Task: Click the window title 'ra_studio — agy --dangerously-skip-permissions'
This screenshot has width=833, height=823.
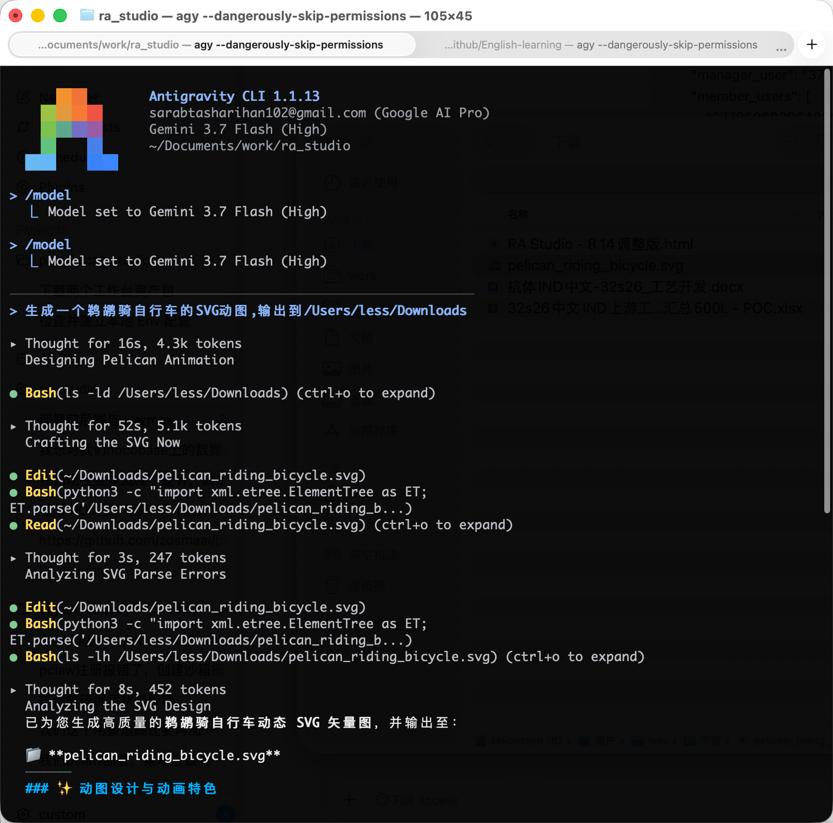Action: click(285, 16)
